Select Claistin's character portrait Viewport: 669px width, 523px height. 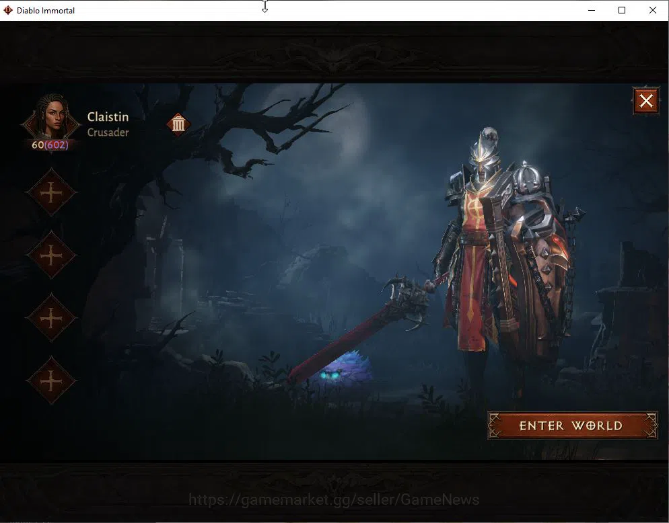click(x=51, y=118)
